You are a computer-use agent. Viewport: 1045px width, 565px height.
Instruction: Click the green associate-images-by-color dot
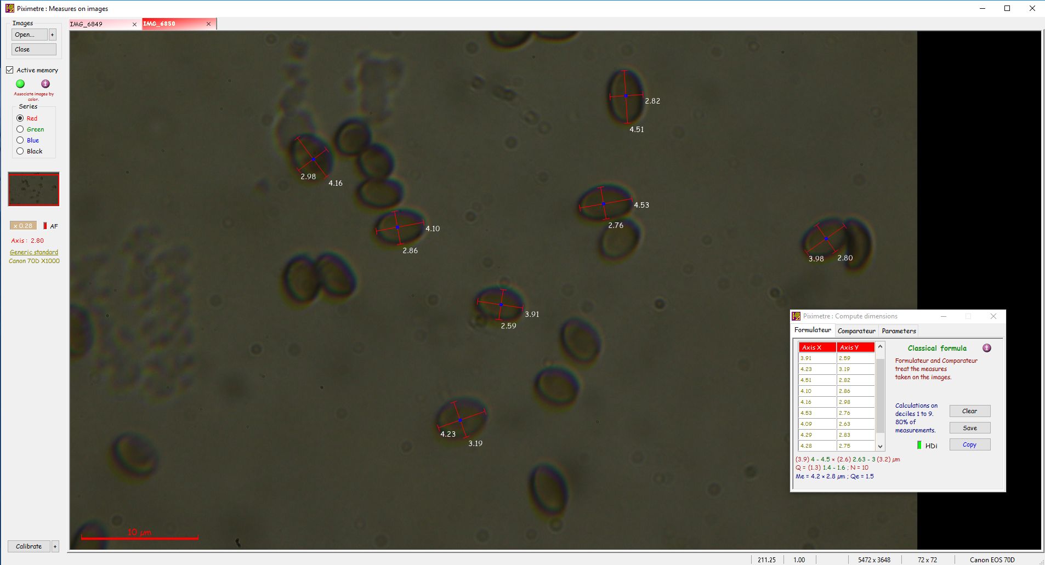pyautogui.click(x=20, y=84)
